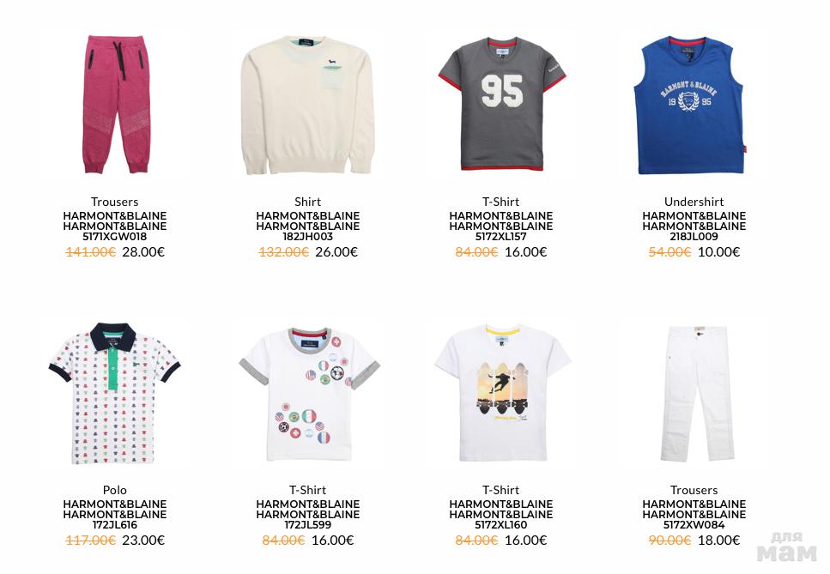The height and width of the screenshot is (574, 830).
Task: Click the watermark logo in the corner
Action: click(x=786, y=547)
